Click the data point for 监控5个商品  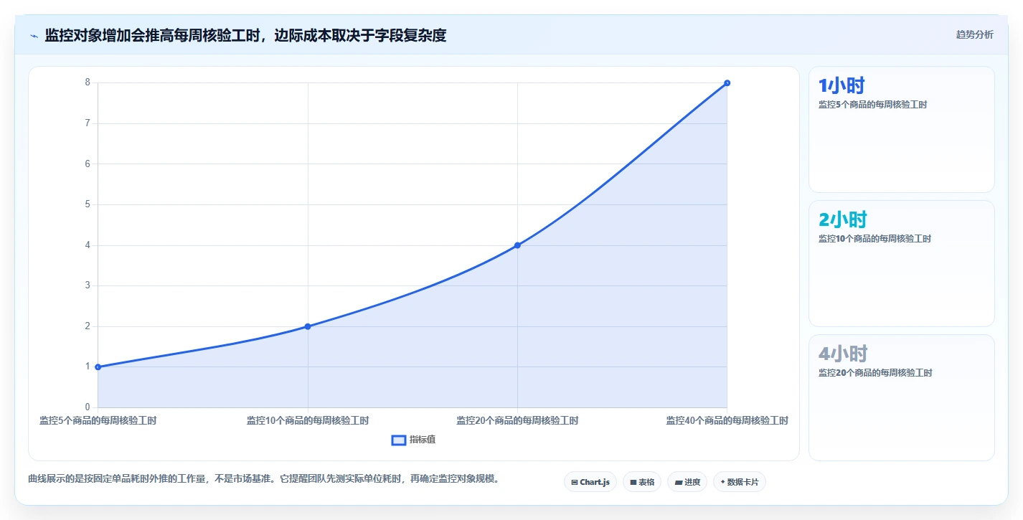point(98,367)
